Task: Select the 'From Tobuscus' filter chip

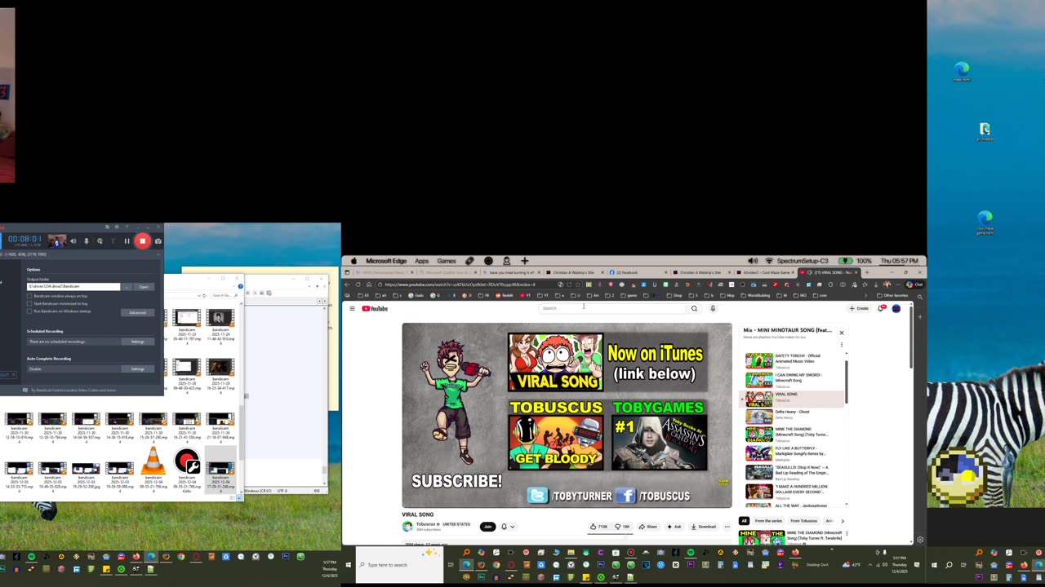Action: click(803, 521)
